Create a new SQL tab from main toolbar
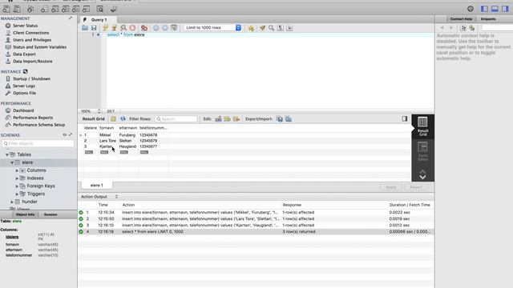 (x=6, y=9)
